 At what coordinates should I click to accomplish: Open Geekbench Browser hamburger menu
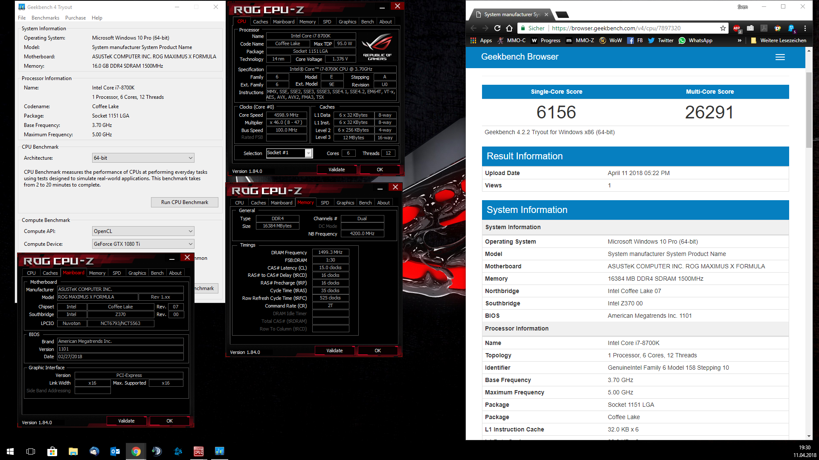pyautogui.click(x=780, y=57)
